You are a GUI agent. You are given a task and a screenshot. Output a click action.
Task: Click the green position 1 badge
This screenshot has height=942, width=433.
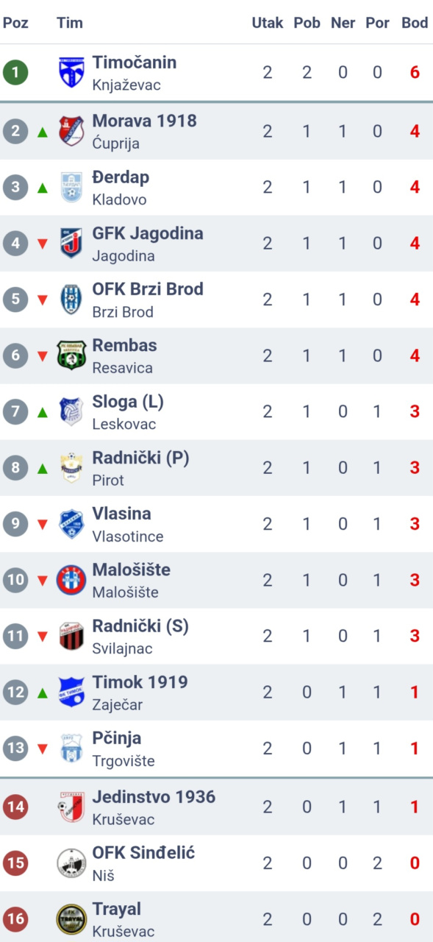pyautogui.click(x=15, y=72)
